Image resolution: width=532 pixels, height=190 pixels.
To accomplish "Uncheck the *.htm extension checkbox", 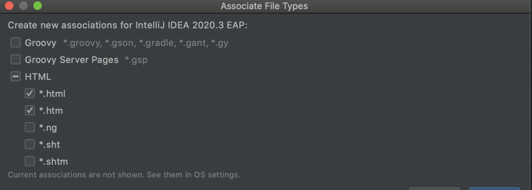I will point(30,110).
